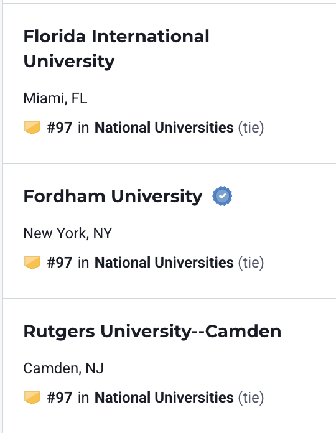This screenshot has height=433, width=336.
Task: Select National Universities in the Rutgers--Camden ranking
Action: pos(164,398)
